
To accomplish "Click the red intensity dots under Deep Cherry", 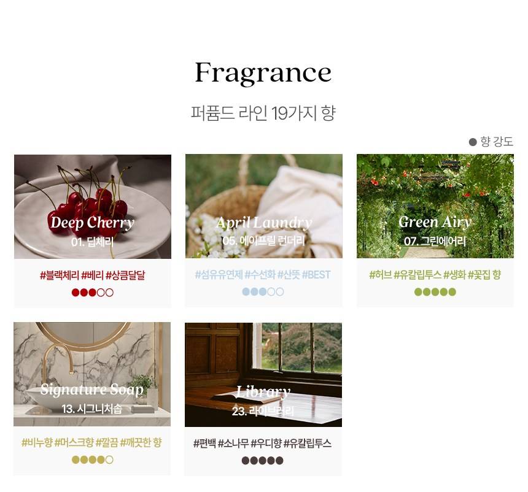I will [x=93, y=293].
